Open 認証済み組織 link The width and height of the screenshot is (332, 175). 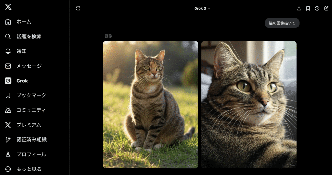(31, 139)
